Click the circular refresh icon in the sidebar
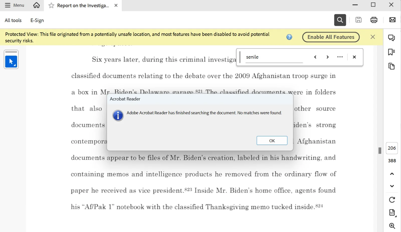This screenshot has height=232, width=401. (x=392, y=200)
